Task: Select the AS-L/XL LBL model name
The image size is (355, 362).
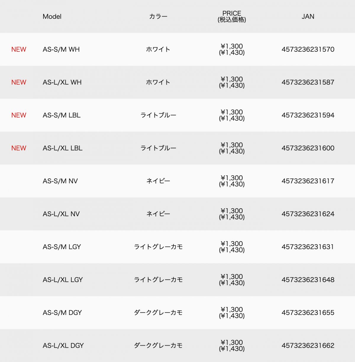Action: tap(62, 148)
